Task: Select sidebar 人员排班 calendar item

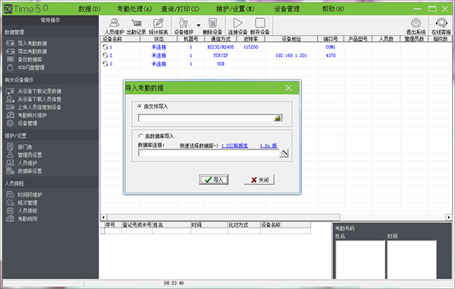Action: click(22, 211)
